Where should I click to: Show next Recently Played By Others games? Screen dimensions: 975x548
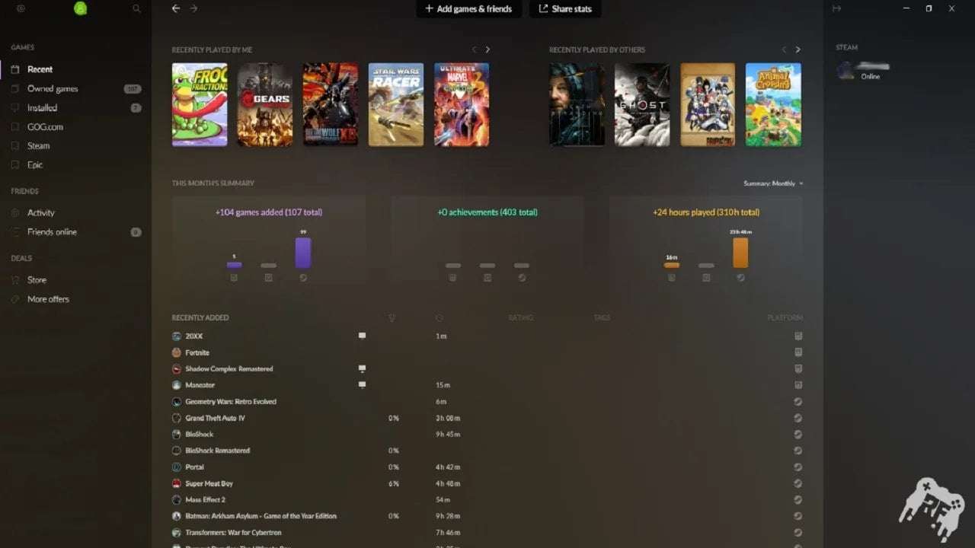[x=798, y=49]
